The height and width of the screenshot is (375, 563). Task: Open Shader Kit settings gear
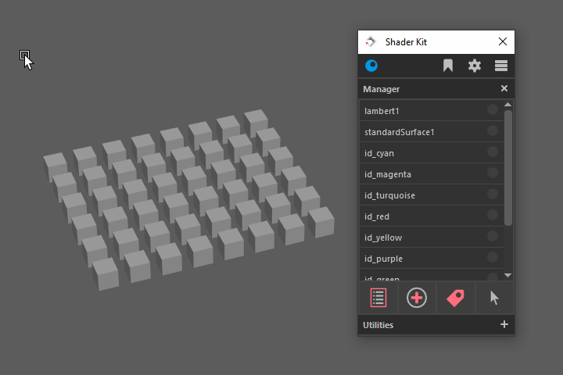click(x=475, y=66)
